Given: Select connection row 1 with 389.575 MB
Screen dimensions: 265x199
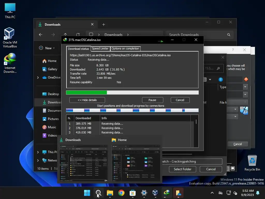Looking at the screenshot, I should click(x=128, y=124).
